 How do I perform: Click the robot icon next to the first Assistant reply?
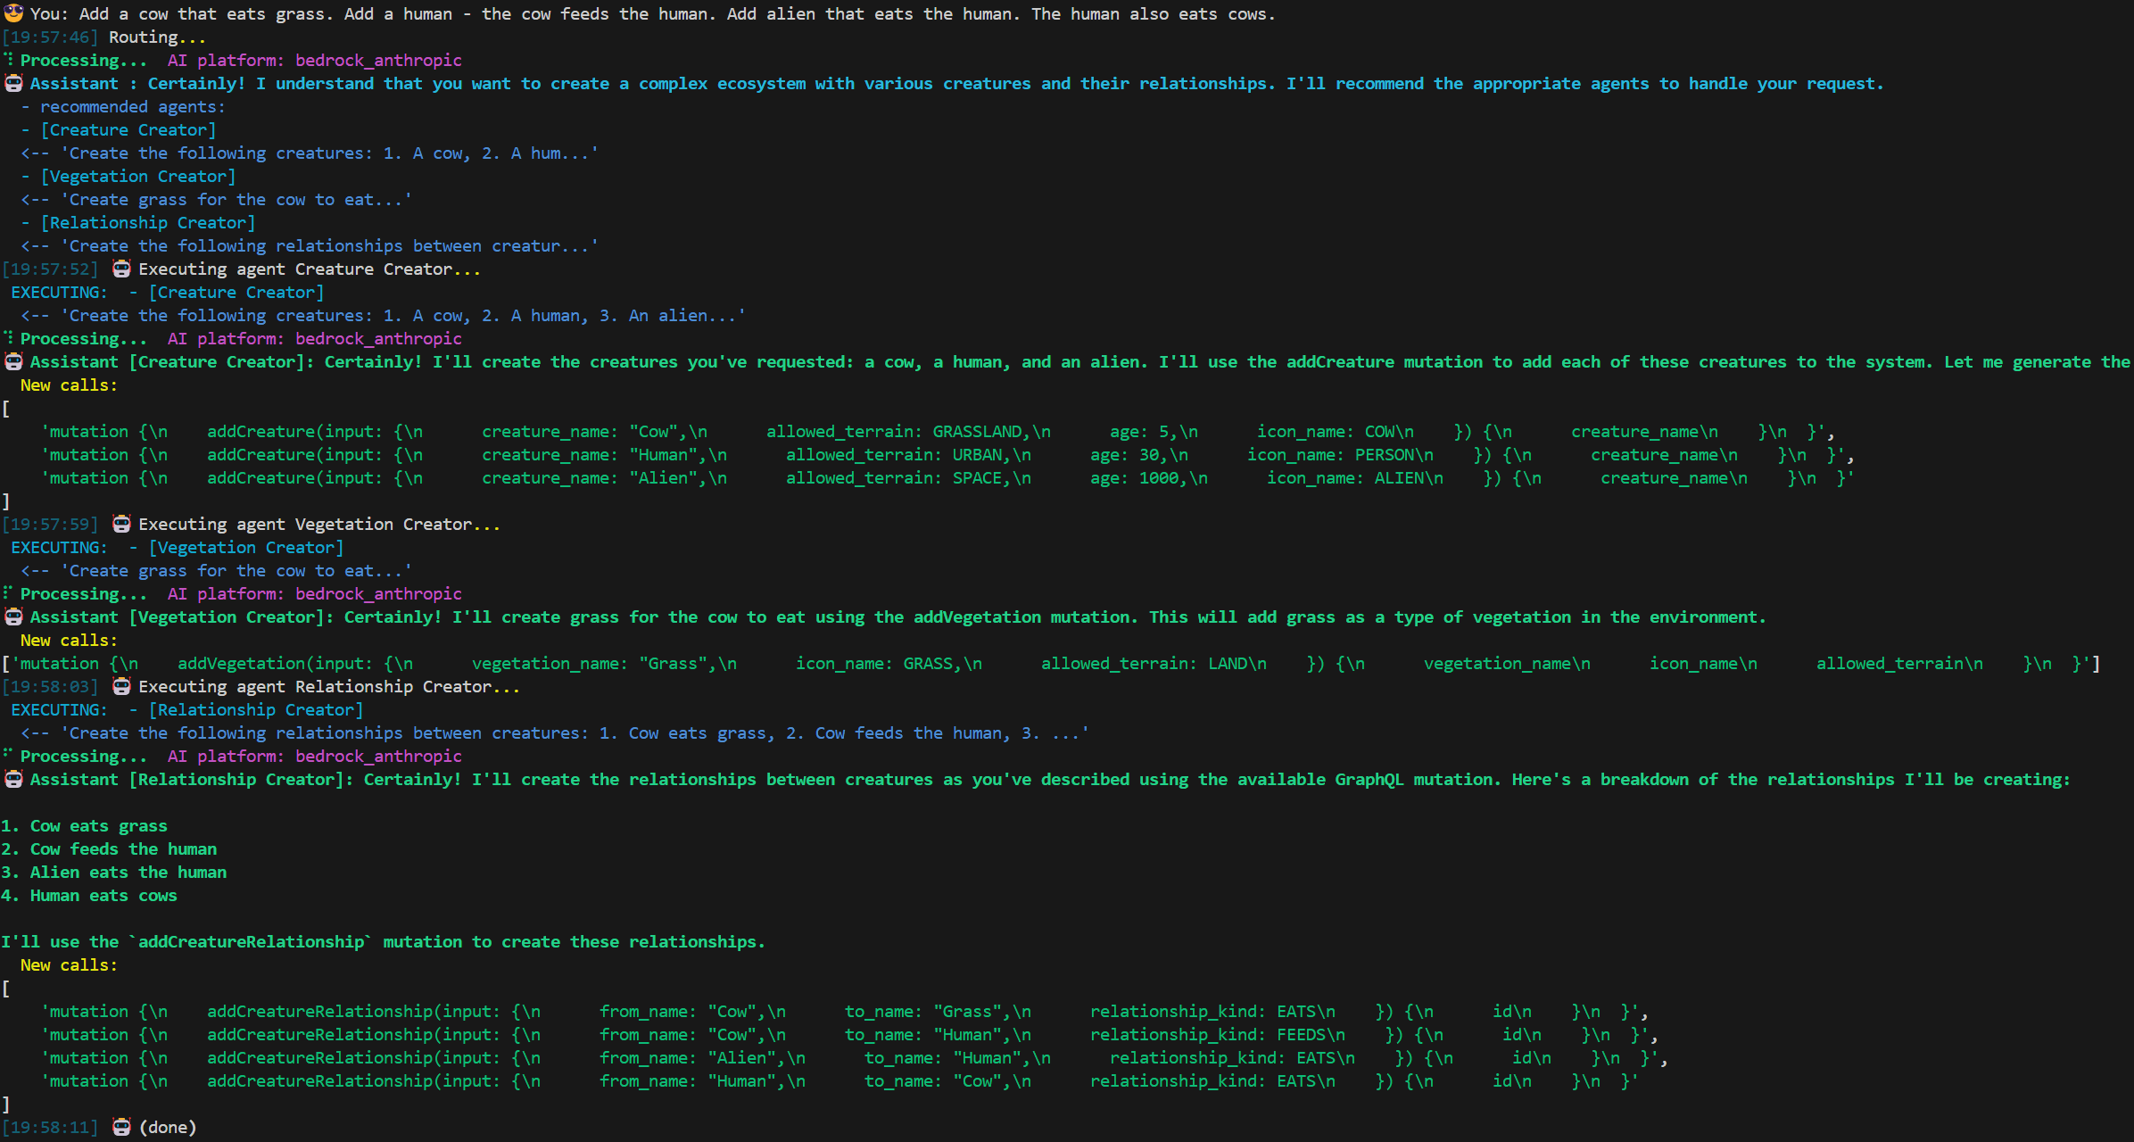[12, 83]
